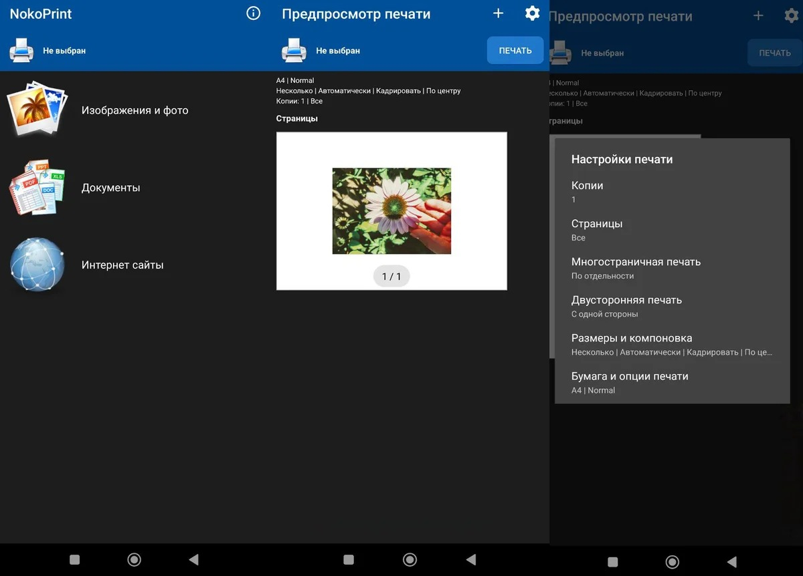Open the info icon in the NokoPrint header

pyautogui.click(x=253, y=13)
